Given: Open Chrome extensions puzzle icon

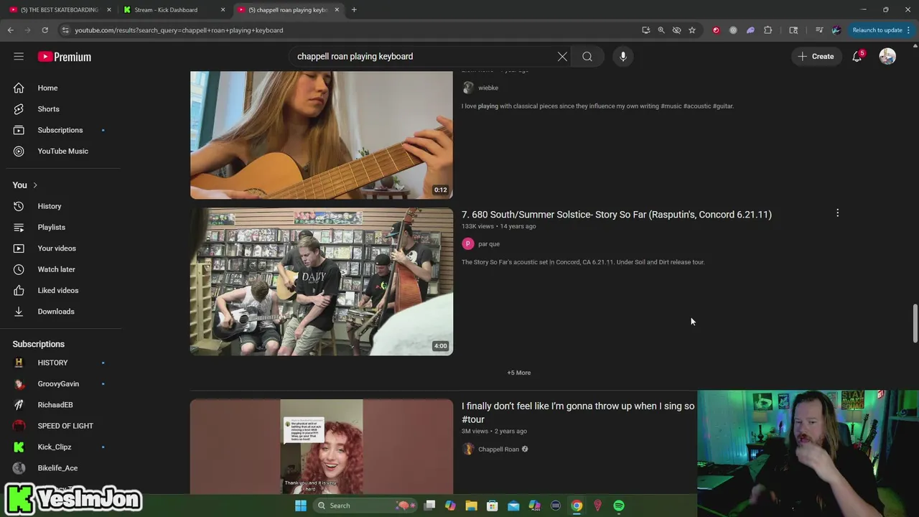Looking at the screenshot, I should coord(768,30).
